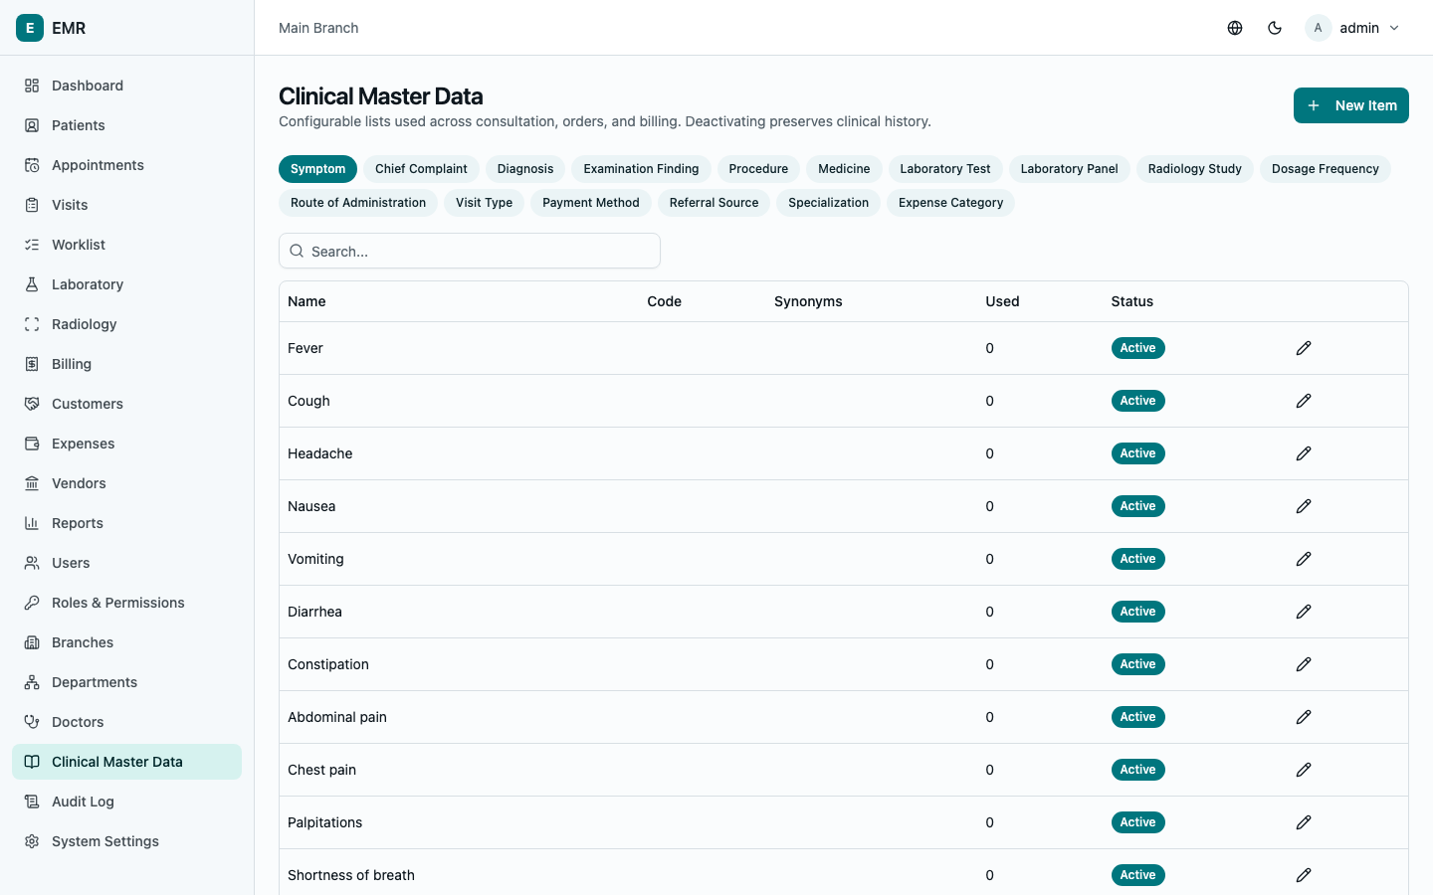
Task: Click the Billing receipt icon
Action: pos(32,364)
